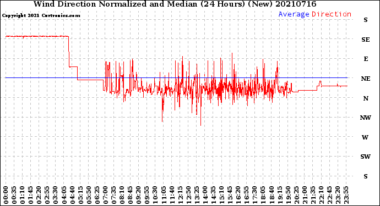Click the 12:50 time axis label
The height and width of the screenshot is (206, 380).
click(x=188, y=195)
